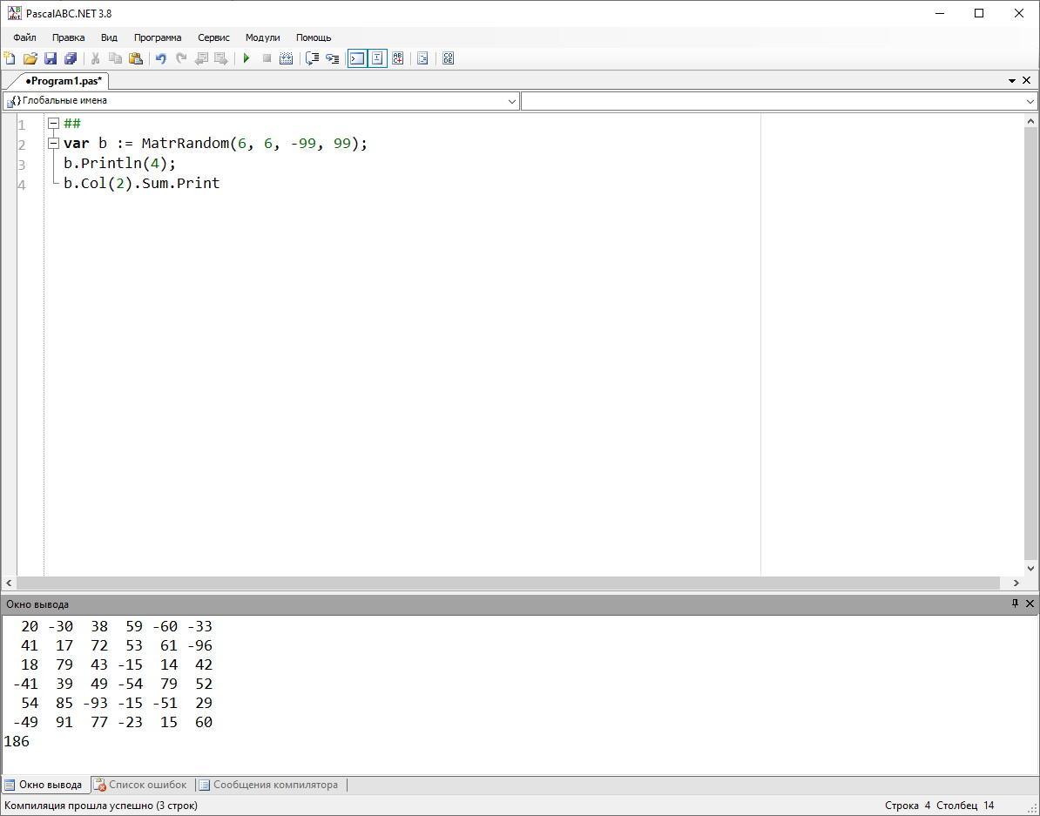Click the Paste clipboard icon
Viewport: 1040px width, 816px height.
(136, 58)
